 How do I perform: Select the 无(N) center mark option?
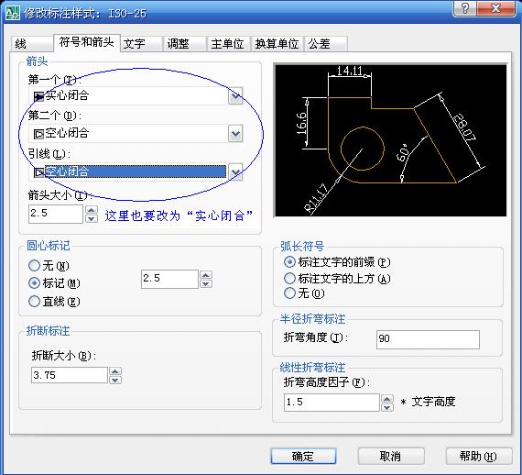click(49, 266)
